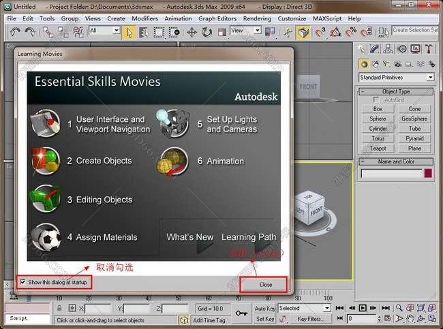The width and height of the screenshot is (443, 329).
Task: Uncheck Show this dialog at startup
Action: (x=22, y=282)
